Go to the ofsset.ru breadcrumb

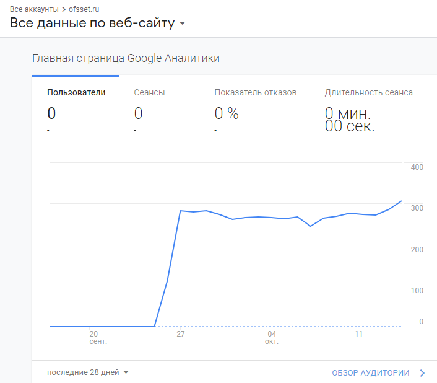tap(84, 10)
